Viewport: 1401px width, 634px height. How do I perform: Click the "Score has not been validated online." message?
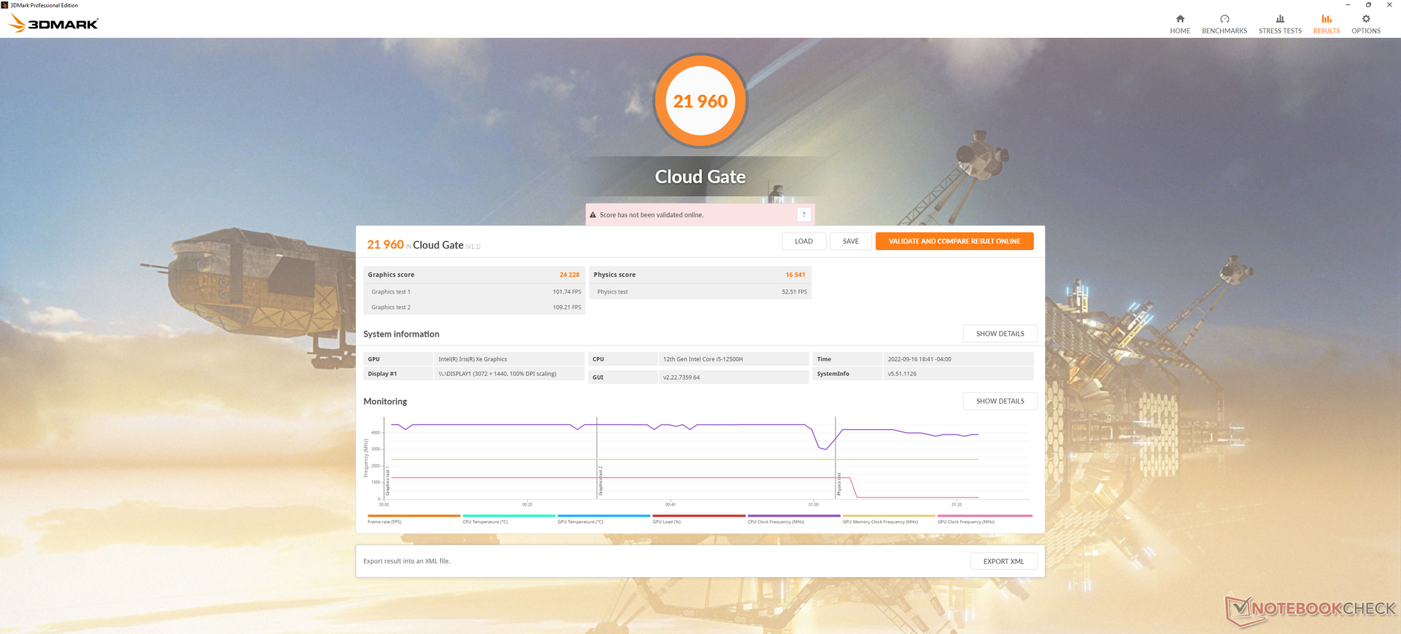tap(652, 215)
